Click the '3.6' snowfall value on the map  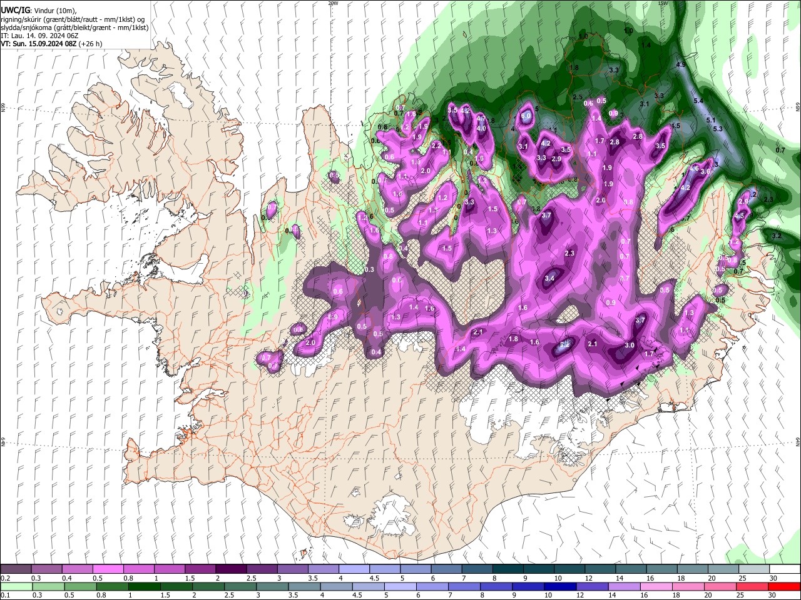[x=705, y=171]
